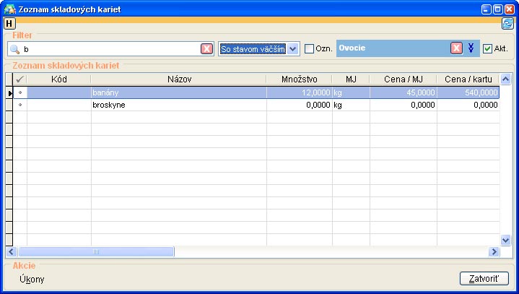Sort by the Množstvo column header
519x294 pixels.
point(299,79)
